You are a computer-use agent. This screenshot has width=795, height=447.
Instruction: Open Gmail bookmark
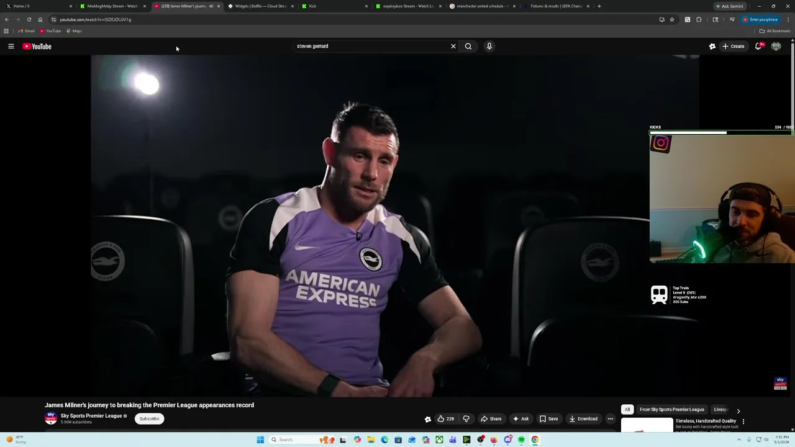point(27,31)
